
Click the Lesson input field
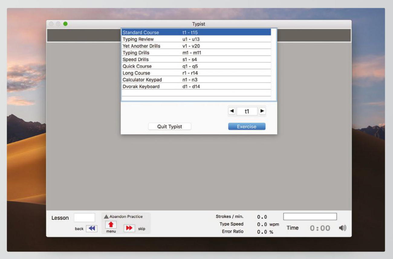click(x=84, y=218)
